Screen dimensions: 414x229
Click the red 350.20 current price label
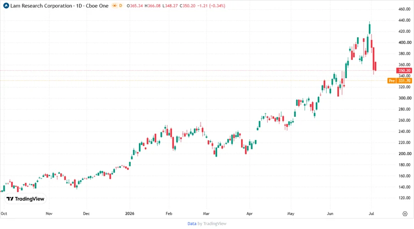click(x=404, y=70)
